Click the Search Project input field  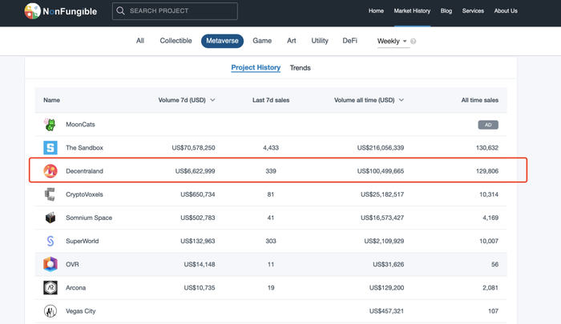coord(180,11)
